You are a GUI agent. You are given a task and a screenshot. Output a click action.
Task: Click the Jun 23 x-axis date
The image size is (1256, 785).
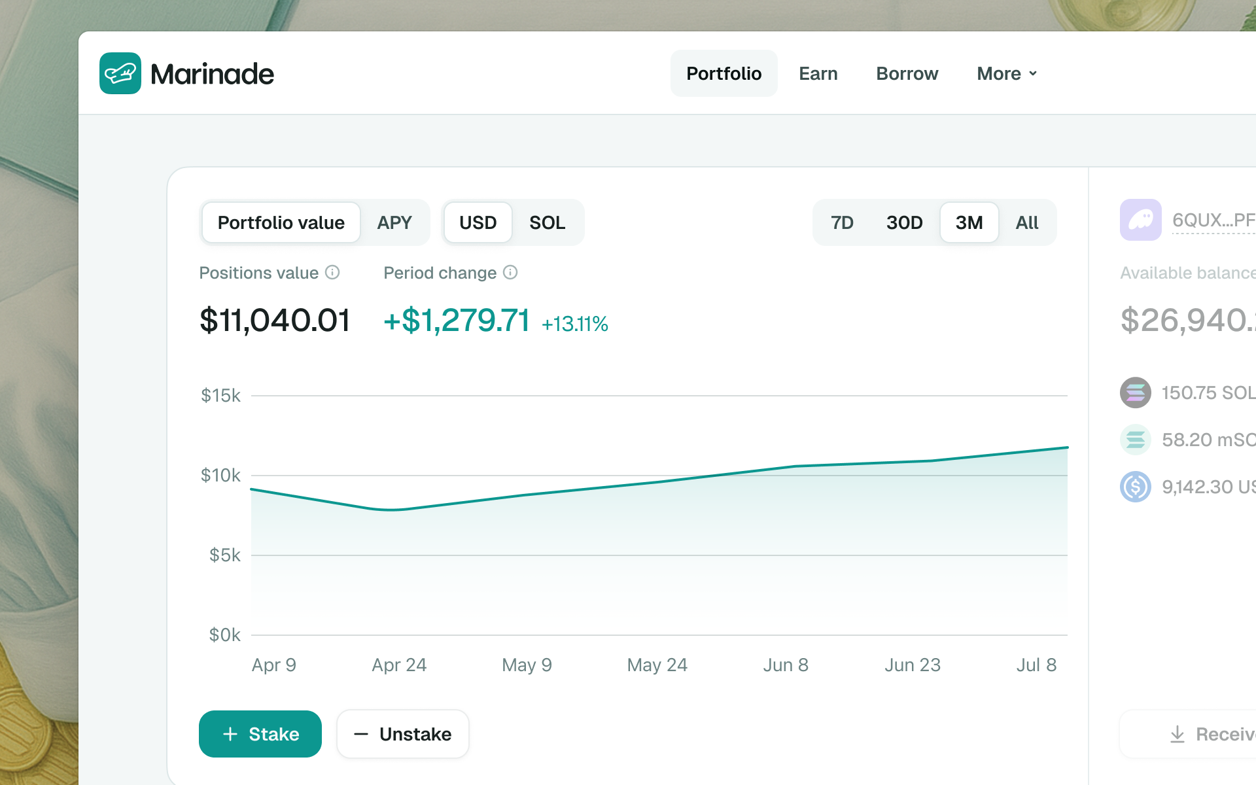click(x=913, y=665)
